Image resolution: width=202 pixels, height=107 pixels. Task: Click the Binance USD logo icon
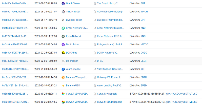pyautogui.click(x=63, y=86)
